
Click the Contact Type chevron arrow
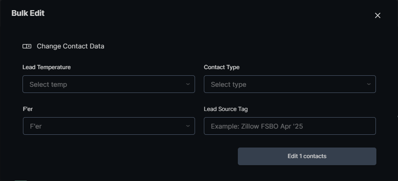click(368, 84)
